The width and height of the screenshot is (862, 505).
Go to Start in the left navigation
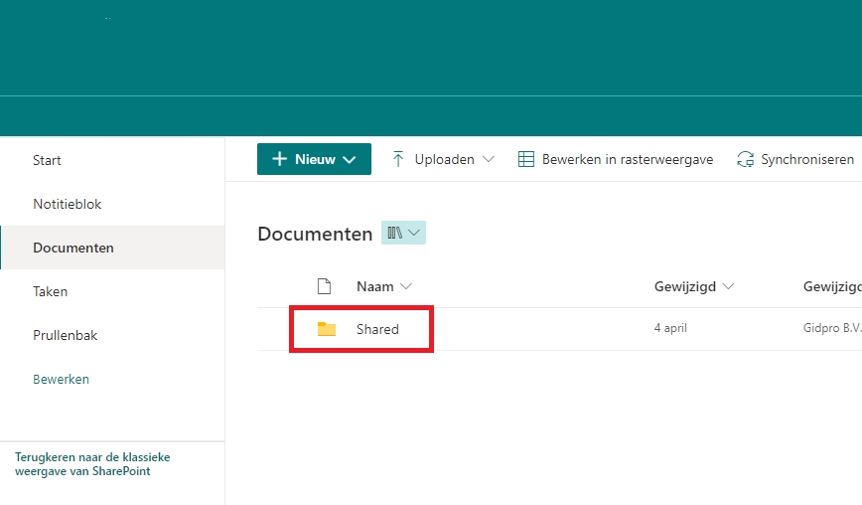[x=47, y=160]
